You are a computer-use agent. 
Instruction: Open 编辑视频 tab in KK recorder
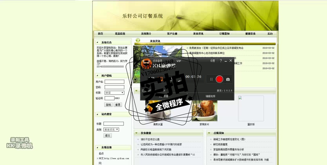[211, 96]
